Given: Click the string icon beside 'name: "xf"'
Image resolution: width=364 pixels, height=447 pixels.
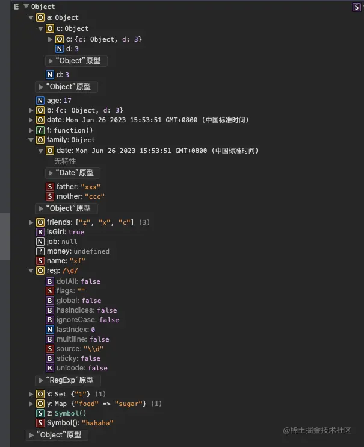Looking at the screenshot, I should 40,261.
